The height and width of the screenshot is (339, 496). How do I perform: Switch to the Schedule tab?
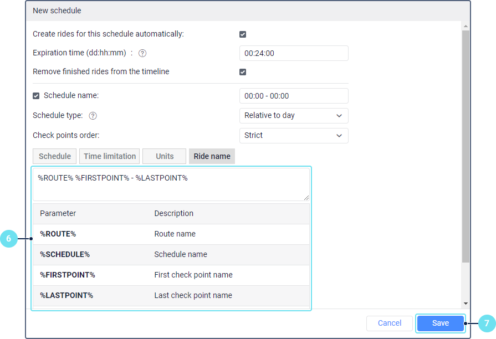pos(54,156)
